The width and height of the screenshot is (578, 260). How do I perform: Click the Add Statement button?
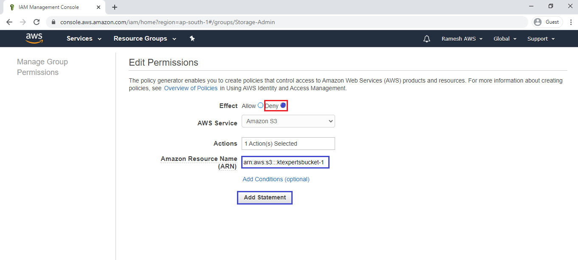[265, 197]
